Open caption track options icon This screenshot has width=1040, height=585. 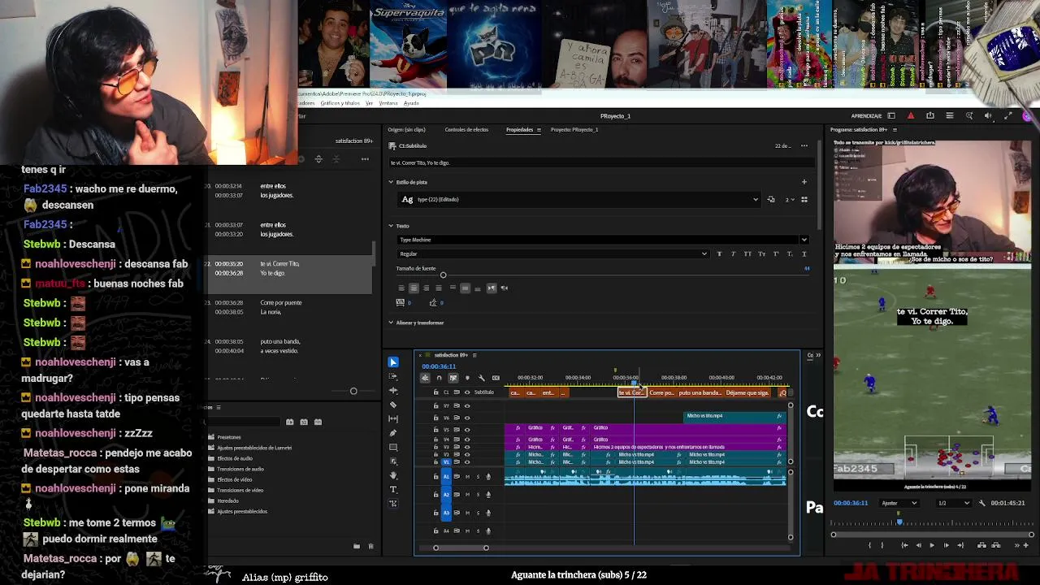[x=496, y=378]
